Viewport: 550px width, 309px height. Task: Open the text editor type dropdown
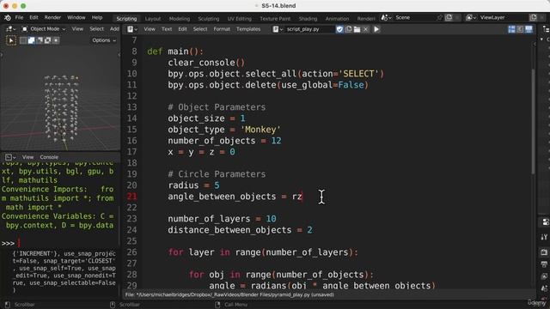coord(132,29)
